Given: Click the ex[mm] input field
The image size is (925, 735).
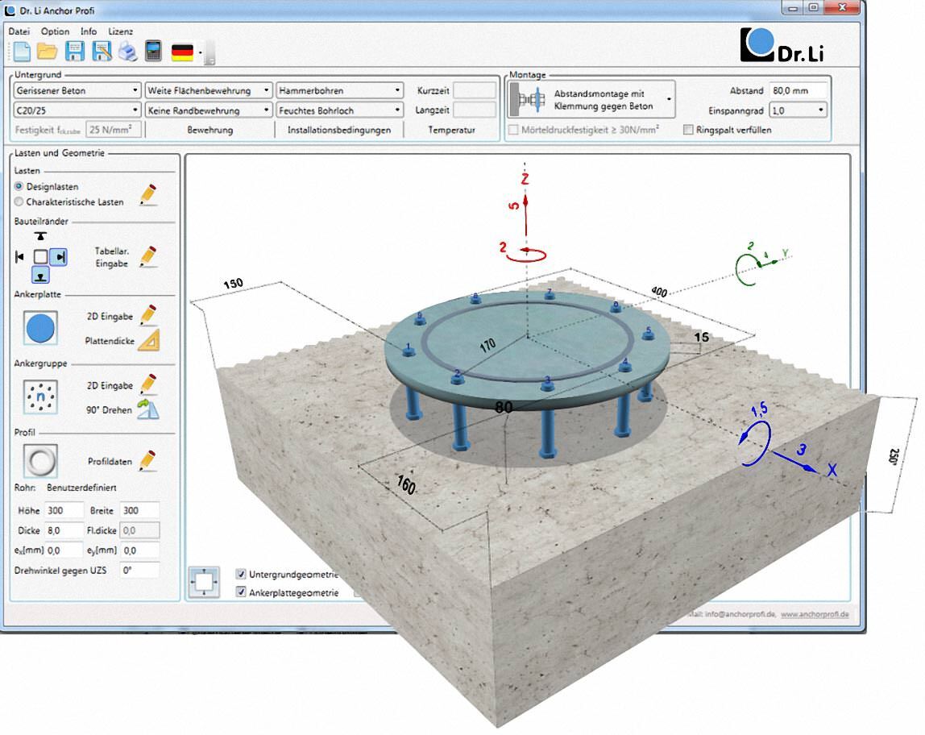Looking at the screenshot, I should (x=64, y=550).
